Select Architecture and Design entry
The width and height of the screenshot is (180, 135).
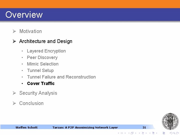[46, 41]
